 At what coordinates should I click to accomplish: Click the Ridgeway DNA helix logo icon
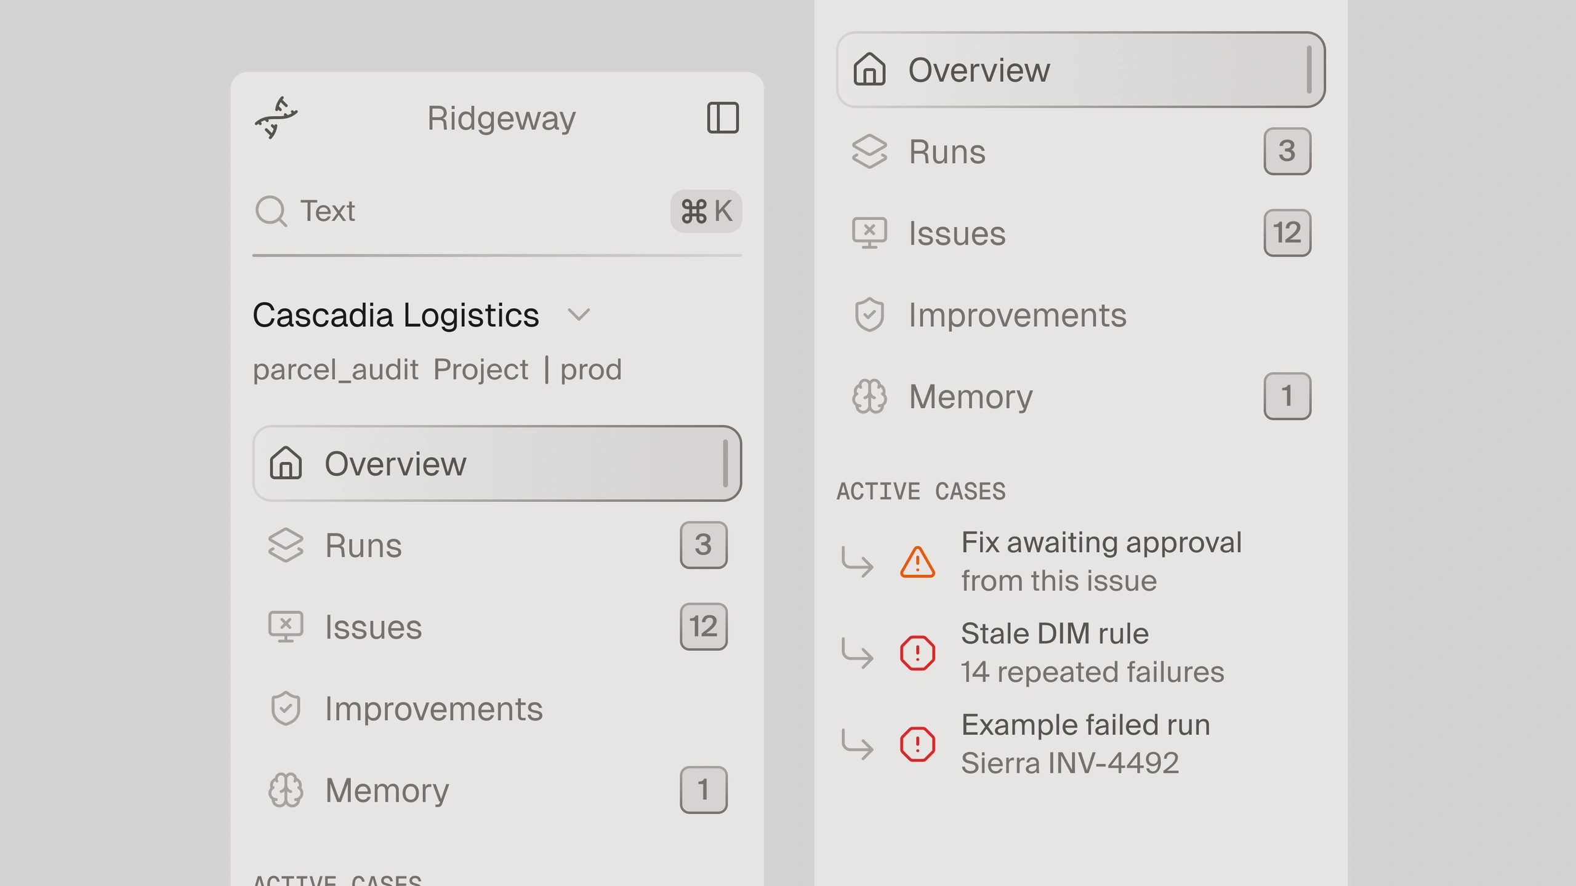(x=276, y=118)
